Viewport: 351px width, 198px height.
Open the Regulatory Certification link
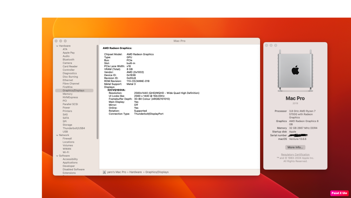295,155
